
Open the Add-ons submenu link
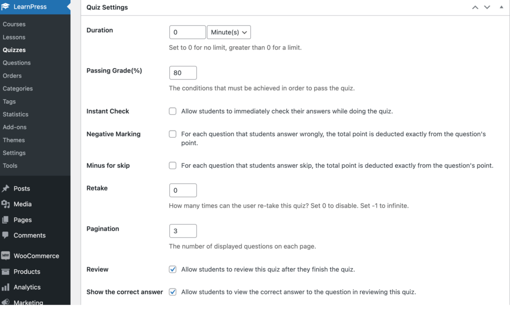click(14, 127)
